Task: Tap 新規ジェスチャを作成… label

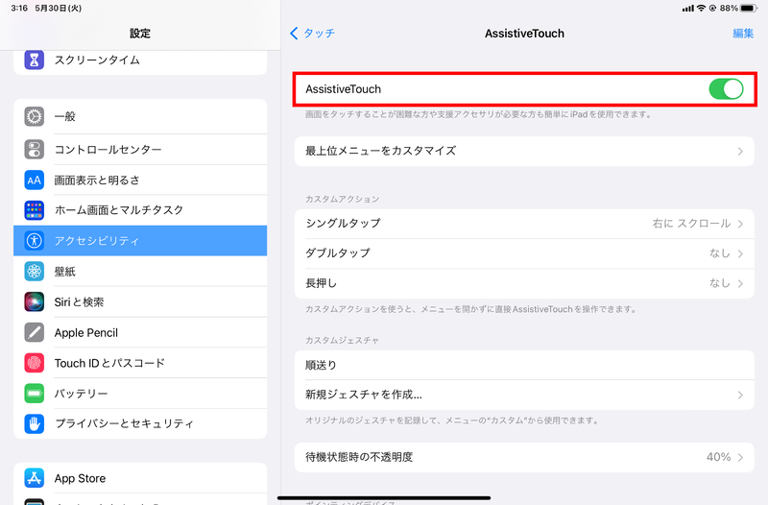Action: pos(364,395)
